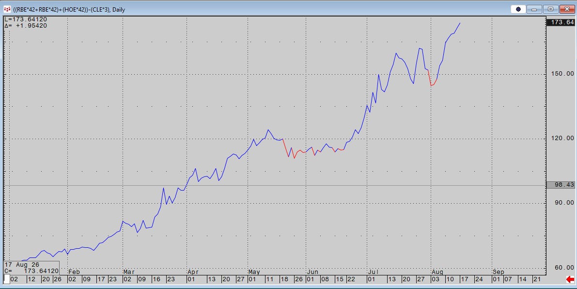Click the 16 date tick under March
The image size is (577, 289).
pyautogui.click(x=156, y=279)
